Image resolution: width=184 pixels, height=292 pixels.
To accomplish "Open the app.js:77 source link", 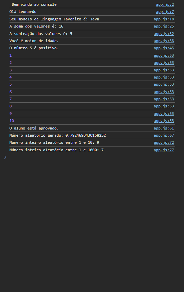I will pyautogui.click(x=164, y=150).
